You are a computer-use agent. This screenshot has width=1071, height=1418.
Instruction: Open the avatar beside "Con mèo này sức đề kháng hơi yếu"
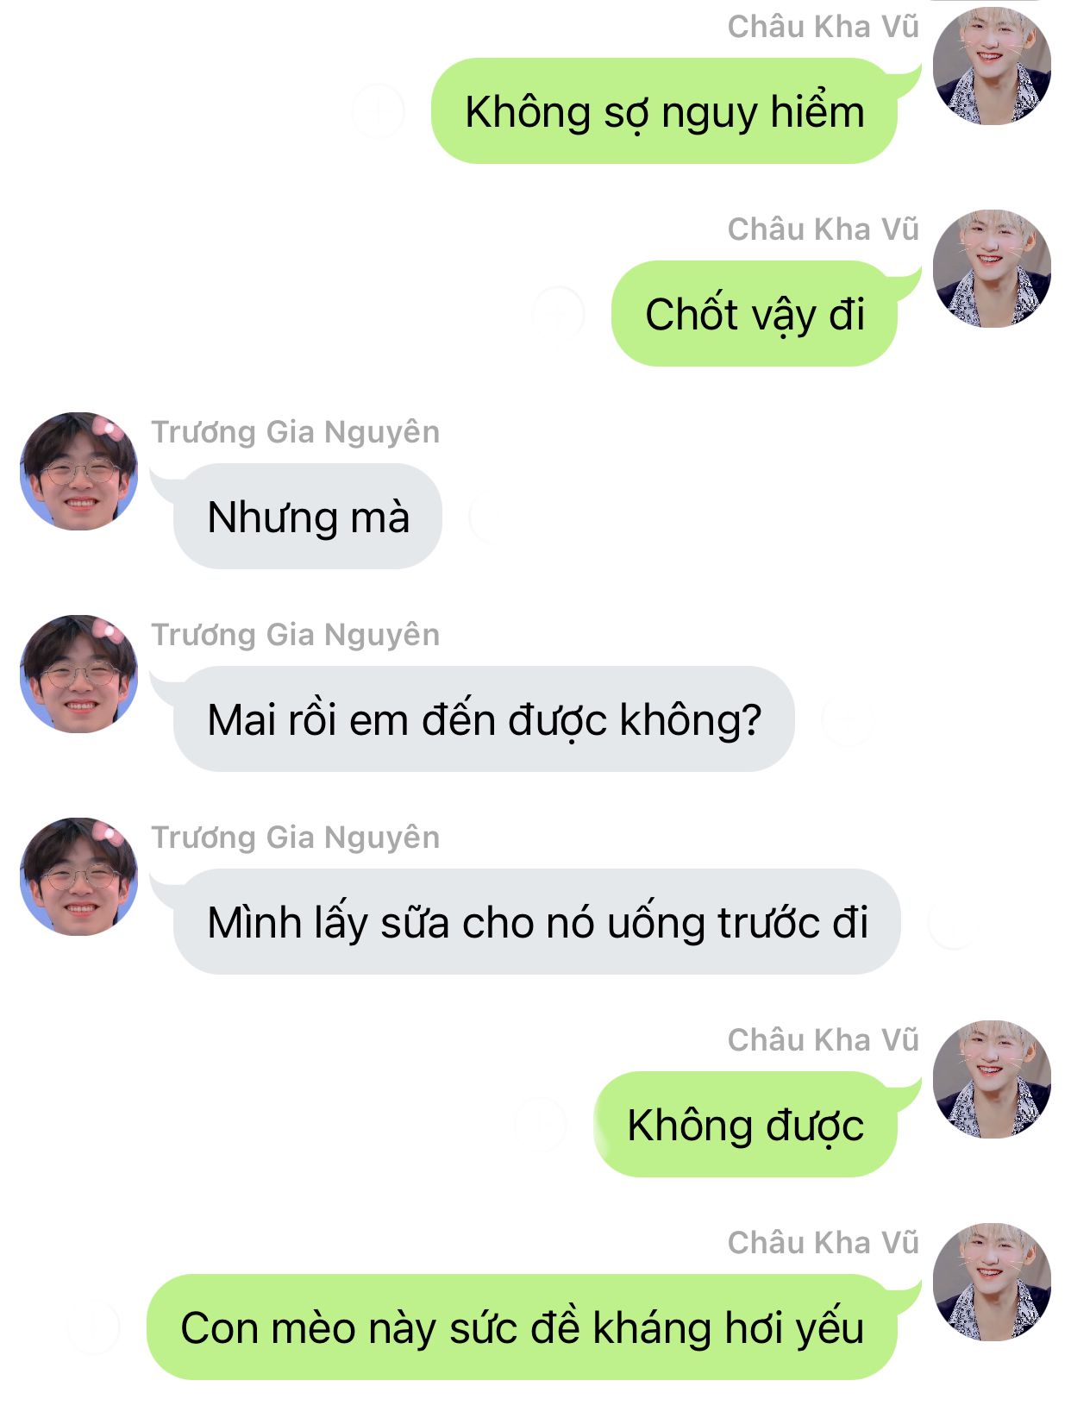992,1282
